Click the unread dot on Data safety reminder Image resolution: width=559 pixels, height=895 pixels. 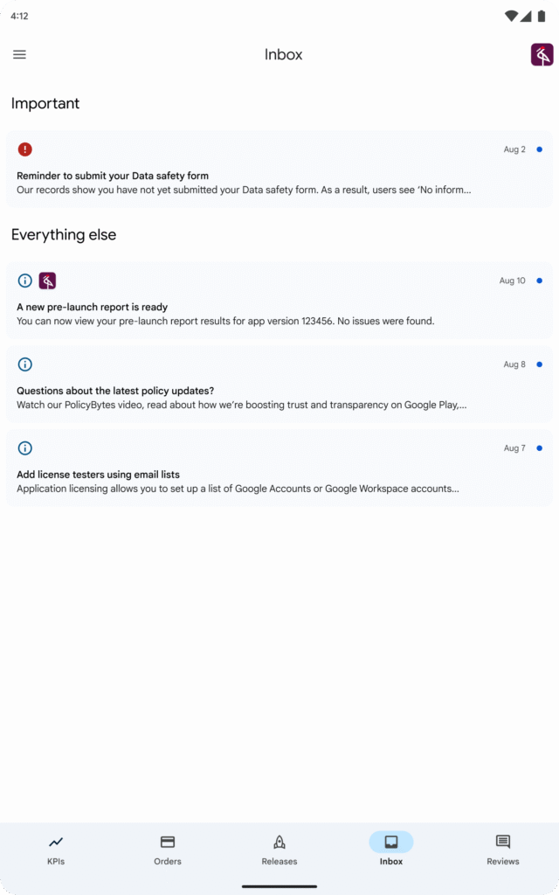539,149
